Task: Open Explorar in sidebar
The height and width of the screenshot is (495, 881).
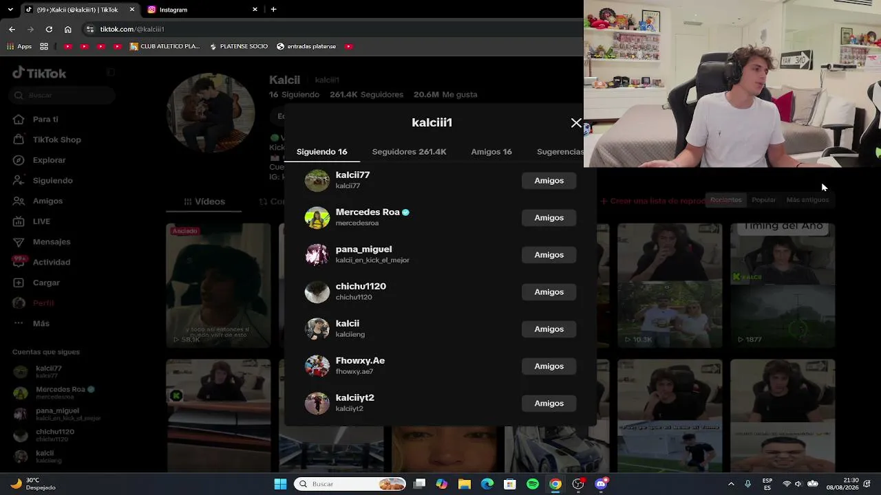Action: tap(49, 160)
